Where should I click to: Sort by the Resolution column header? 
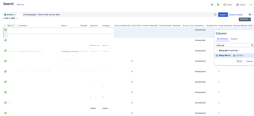pos(199,26)
